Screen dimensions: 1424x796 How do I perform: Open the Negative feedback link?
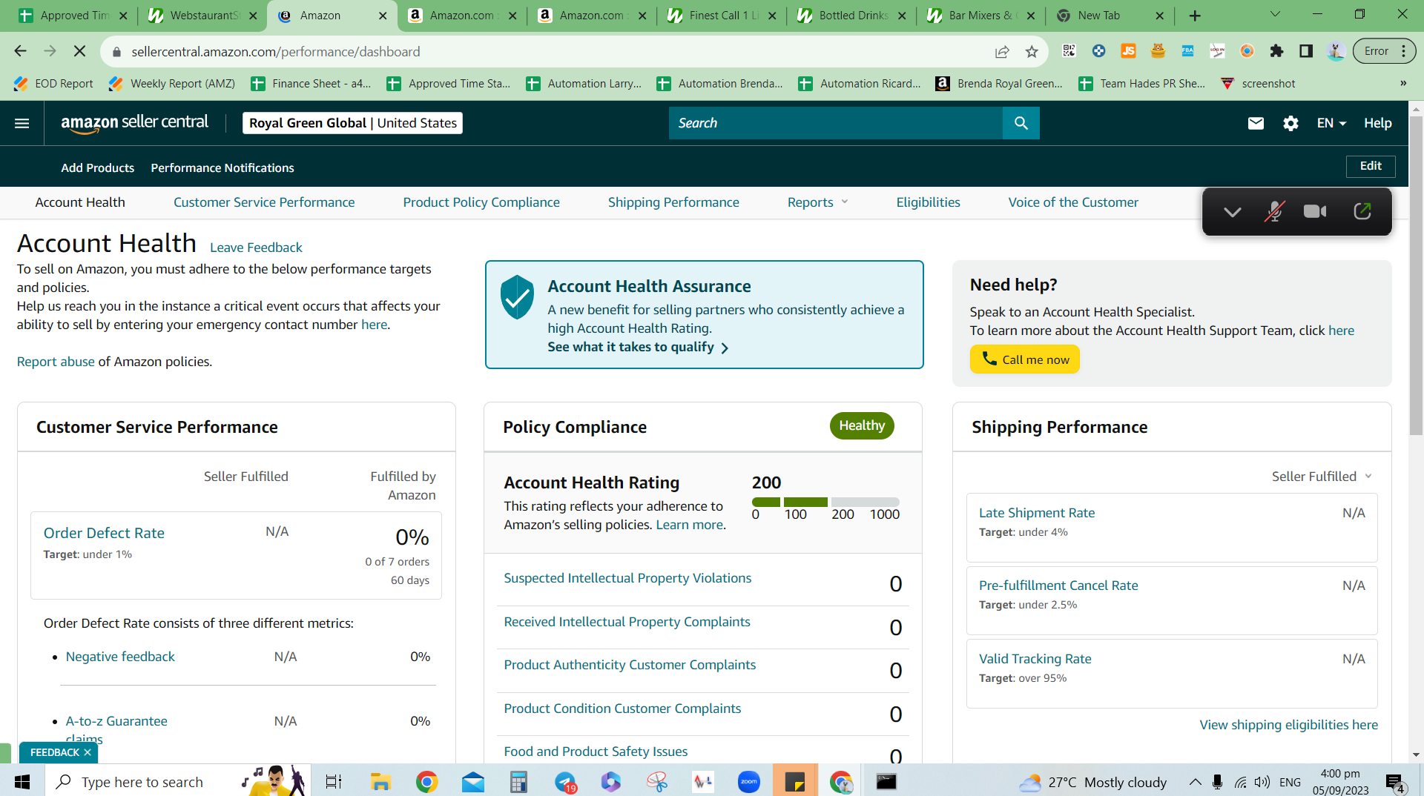(120, 657)
